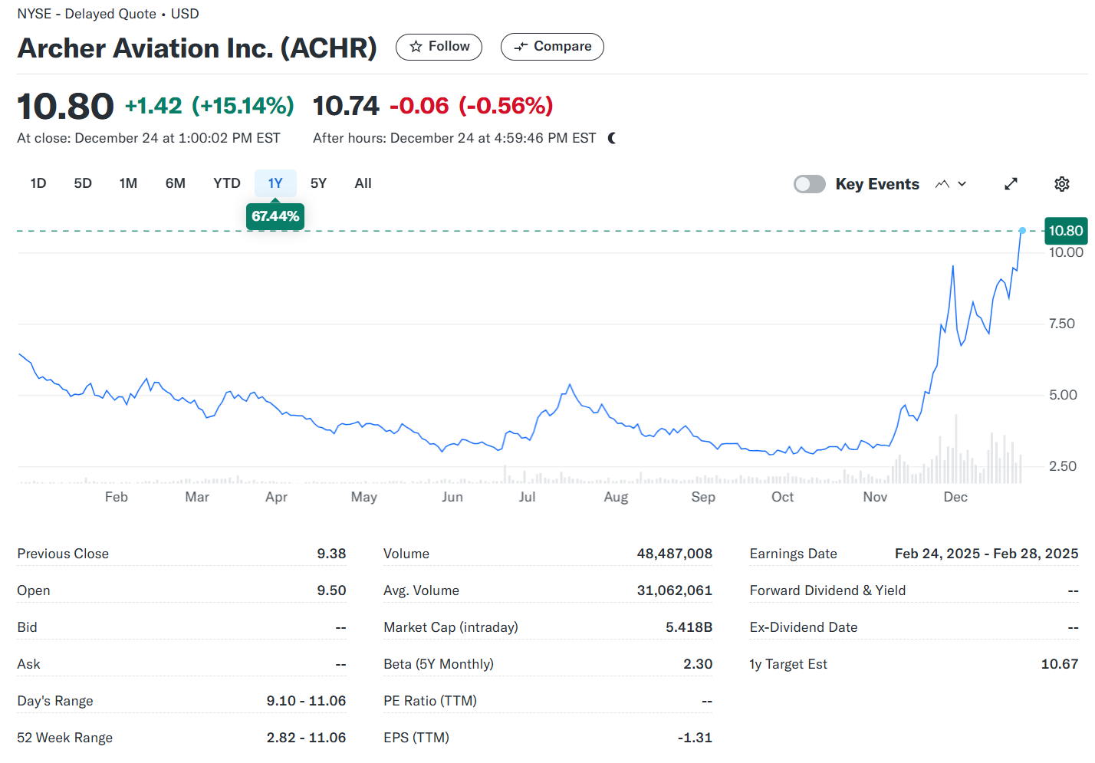This screenshot has height=763, width=1095.
Task: Click the Dec label on chart axis
Action: (x=955, y=497)
